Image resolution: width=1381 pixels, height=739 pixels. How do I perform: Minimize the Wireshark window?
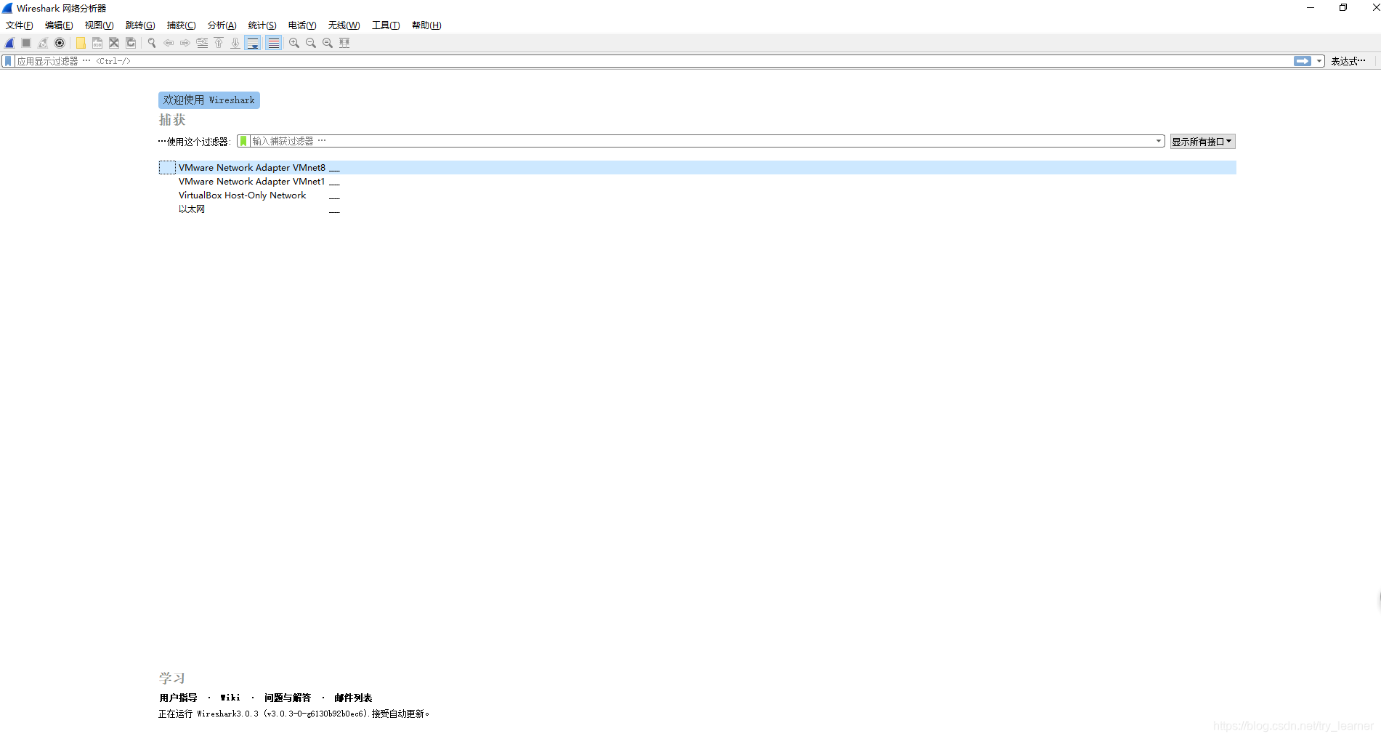click(x=1311, y=8)
